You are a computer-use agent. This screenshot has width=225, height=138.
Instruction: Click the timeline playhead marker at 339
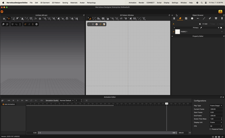click(167, 103)
